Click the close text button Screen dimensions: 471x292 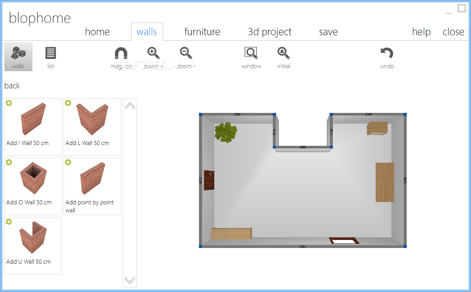coord(453,32)
